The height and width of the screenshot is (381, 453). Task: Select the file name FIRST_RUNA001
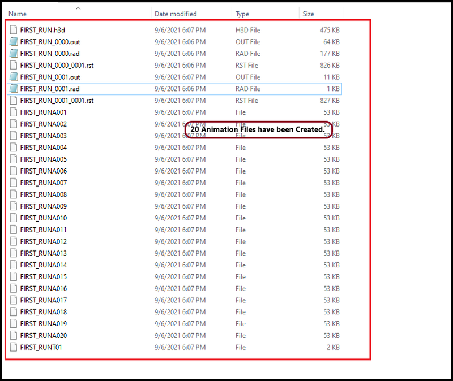(44, 112)
